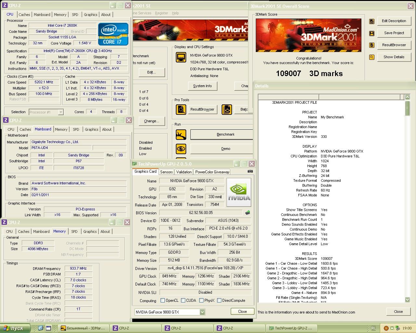The height and width of the screenshot is (333, 416).
Task: Switch to Caches tab in top CPU-Z window
Action: click(24, 15)
